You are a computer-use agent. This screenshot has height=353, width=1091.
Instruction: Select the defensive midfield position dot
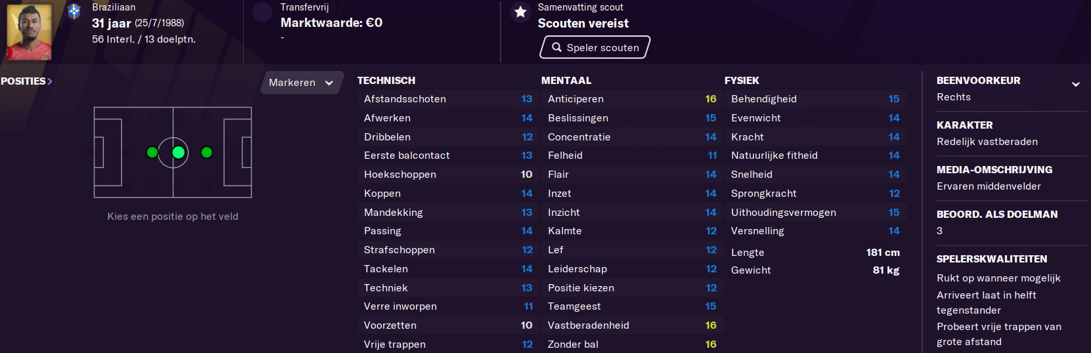[152, 152]
